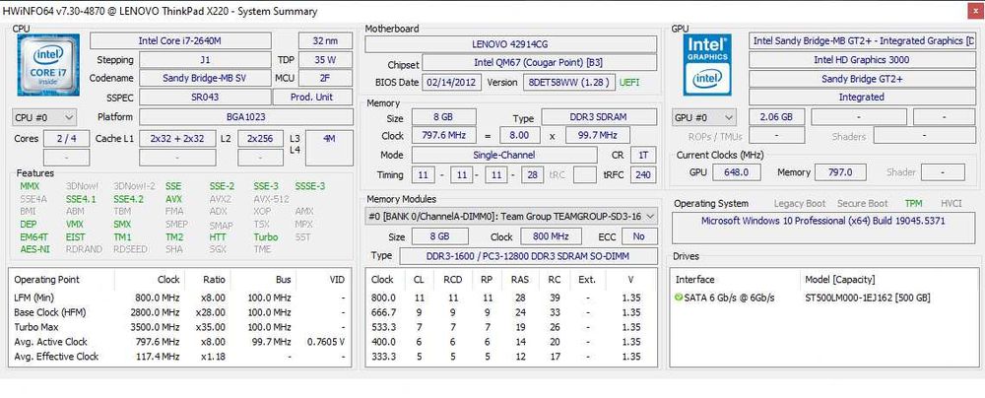Click the Microsoft Windows 10 Professional text
This screenshot has height=398, width=985.
[822, 222]
